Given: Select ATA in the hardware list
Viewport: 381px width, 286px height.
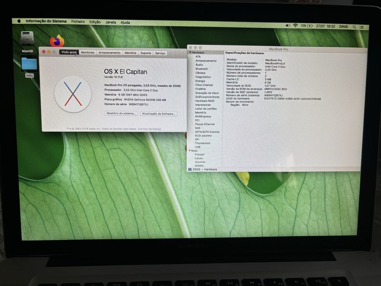Looking at the screenshot, I should [198, 57].
